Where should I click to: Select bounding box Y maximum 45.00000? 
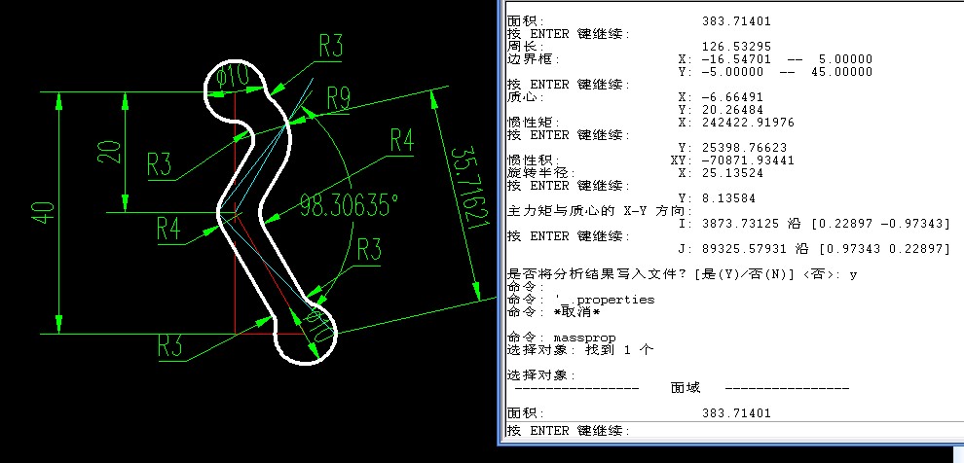(x=842, y=72)
